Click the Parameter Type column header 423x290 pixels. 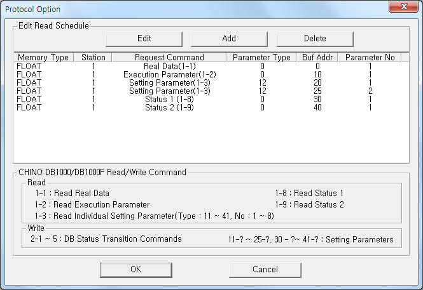click(x=261, y=57)
